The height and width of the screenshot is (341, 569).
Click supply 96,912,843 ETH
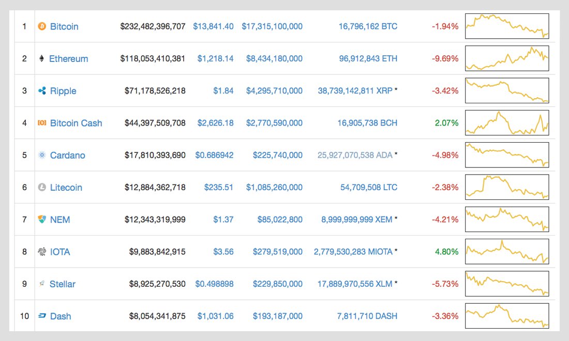point(368,59)
